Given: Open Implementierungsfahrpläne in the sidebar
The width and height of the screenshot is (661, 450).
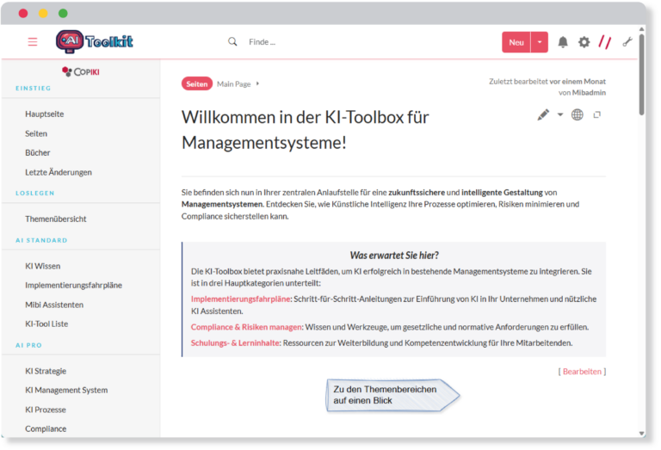Looking at the screenshot, I should (73, 286).
